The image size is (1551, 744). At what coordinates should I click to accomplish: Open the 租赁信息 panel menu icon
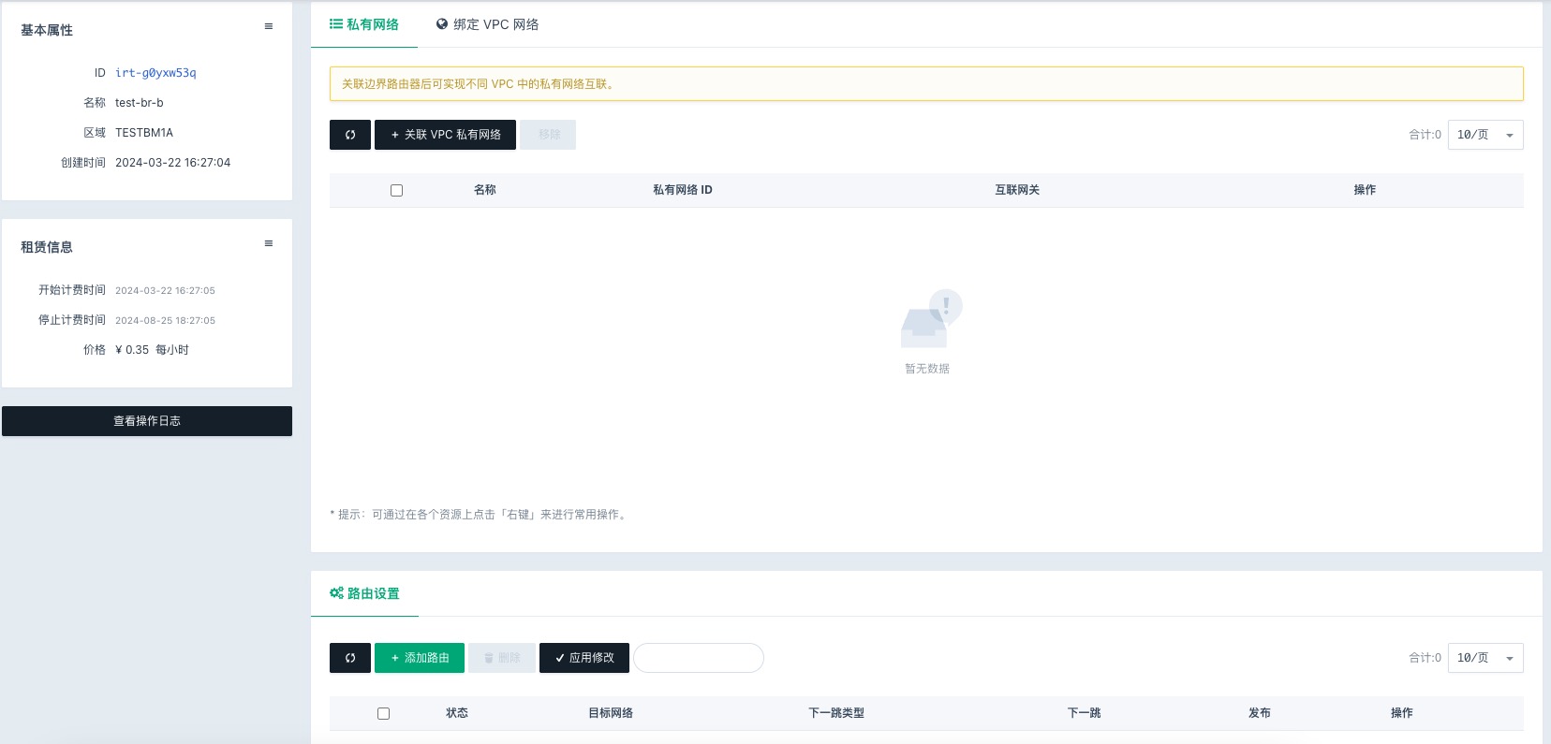pyautogui.click(x=269, y=243)
